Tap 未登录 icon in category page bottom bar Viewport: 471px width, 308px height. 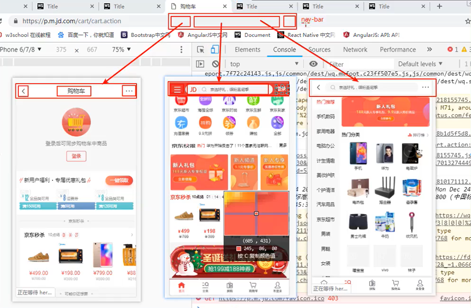point(420,285)
